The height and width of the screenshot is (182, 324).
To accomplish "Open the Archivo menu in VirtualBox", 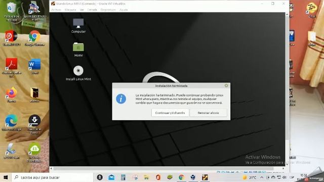I will (56, 10).
